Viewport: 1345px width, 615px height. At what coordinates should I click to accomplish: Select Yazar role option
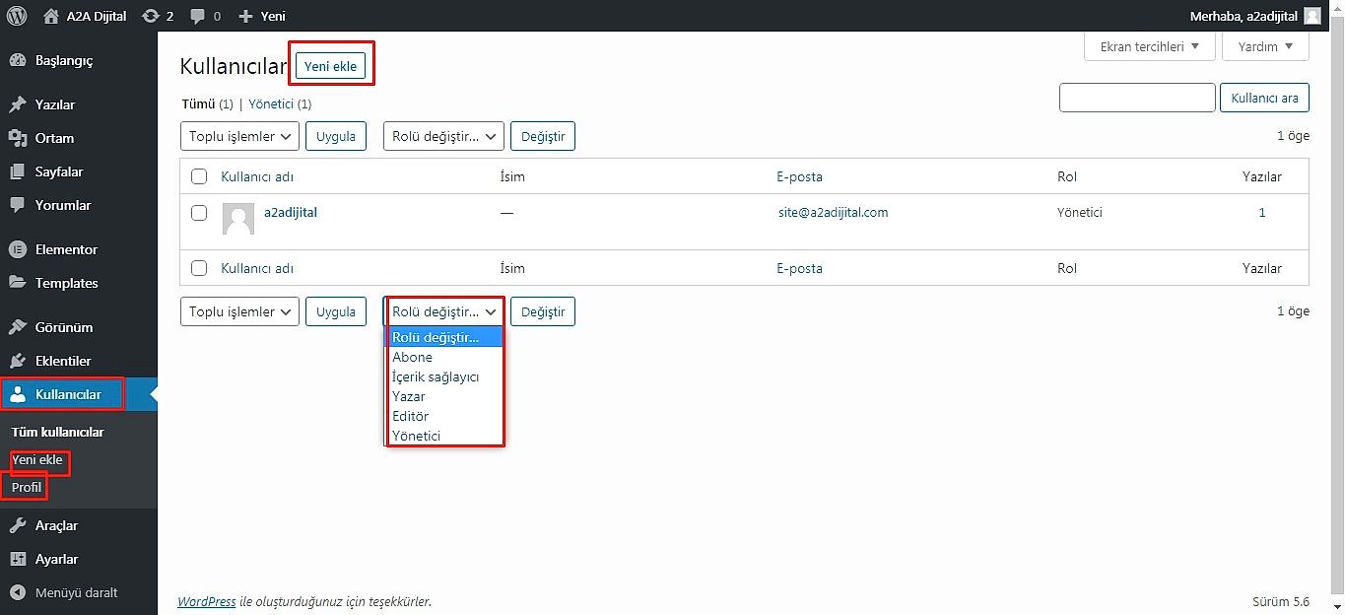[443, 396]
